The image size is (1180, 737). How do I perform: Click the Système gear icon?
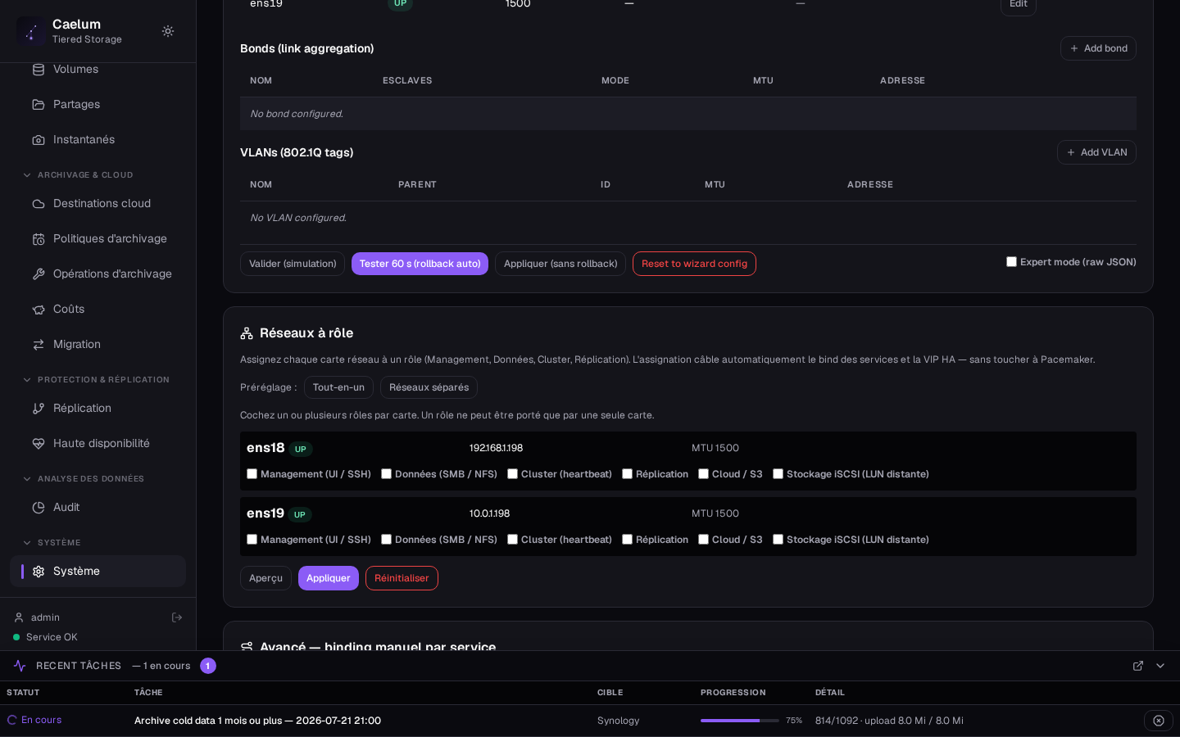click(x=39, y=572)
